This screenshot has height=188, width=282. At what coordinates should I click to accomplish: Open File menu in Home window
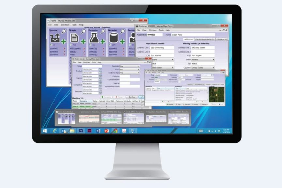tap(50, 25)
